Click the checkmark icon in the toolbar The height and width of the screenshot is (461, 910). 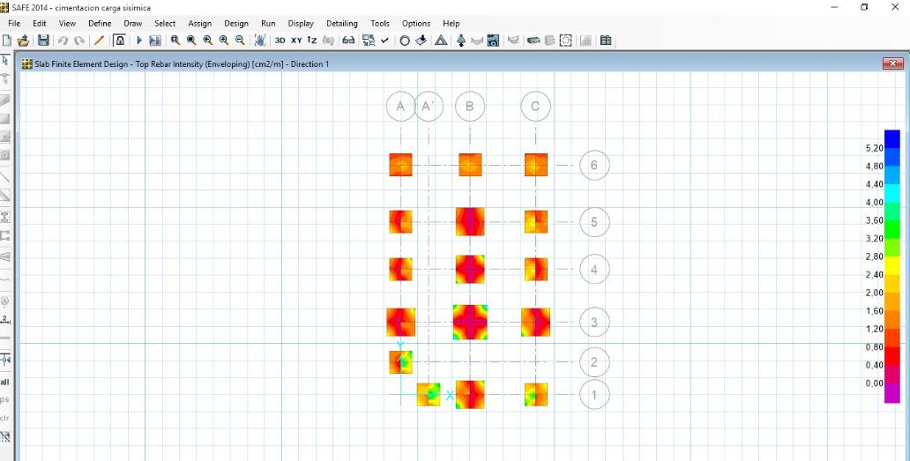[x=385, y=41]
